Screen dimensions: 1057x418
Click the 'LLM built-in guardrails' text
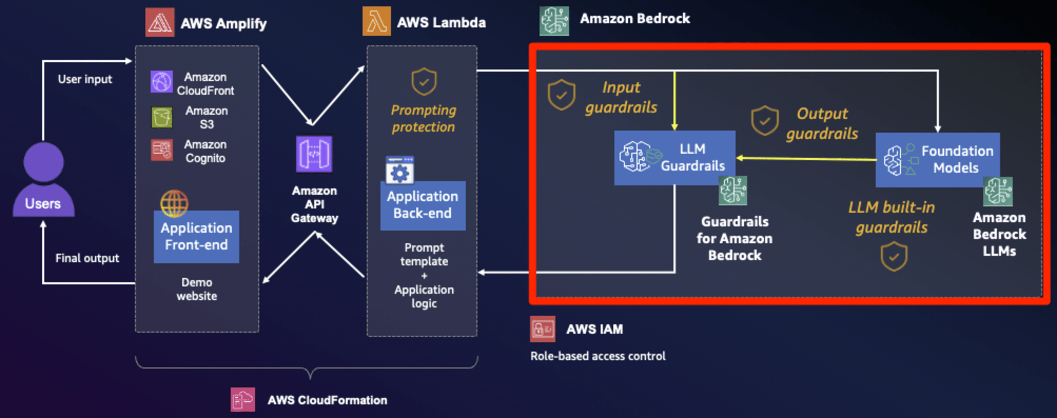[x=892, y=217]
